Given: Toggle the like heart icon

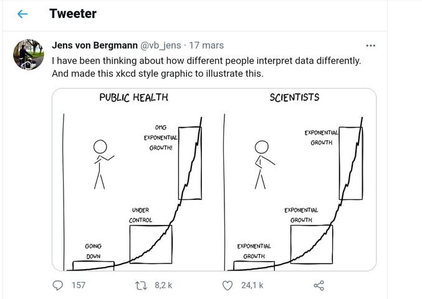Looking at the screenshot, I should click(x=228, y=285).
